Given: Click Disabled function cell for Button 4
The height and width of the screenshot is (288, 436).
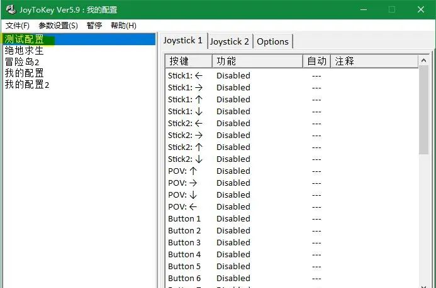Looking at the screenshot, I should 233,255.
